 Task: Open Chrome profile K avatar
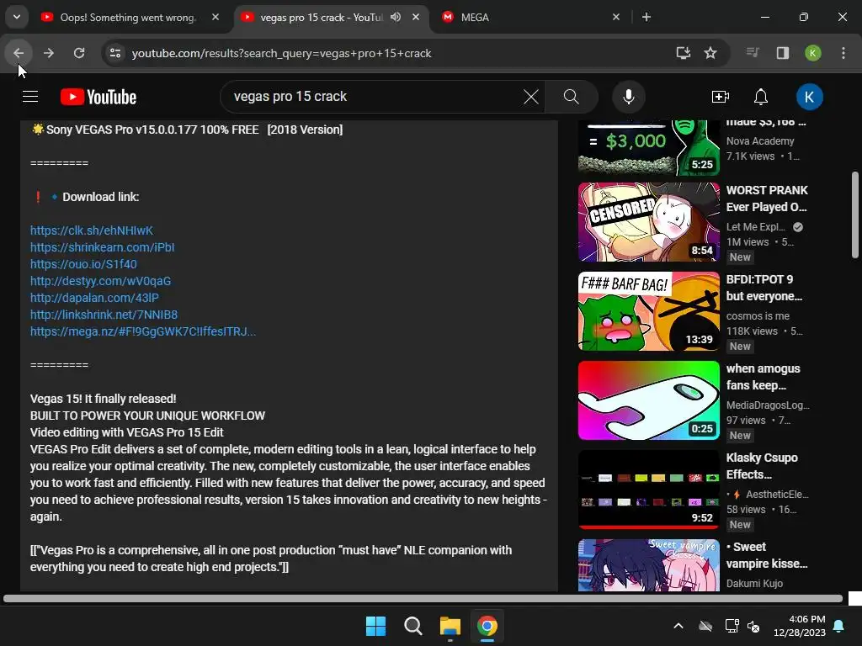click(813, 53)
